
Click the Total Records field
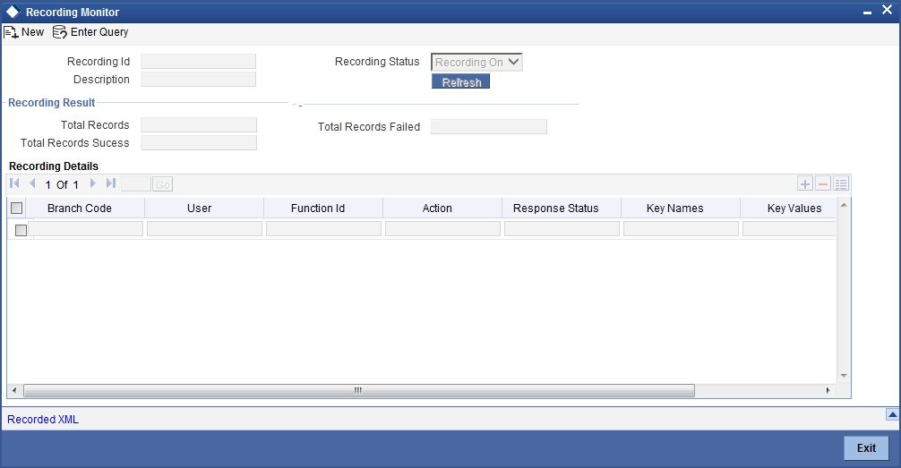coord(199,125)
